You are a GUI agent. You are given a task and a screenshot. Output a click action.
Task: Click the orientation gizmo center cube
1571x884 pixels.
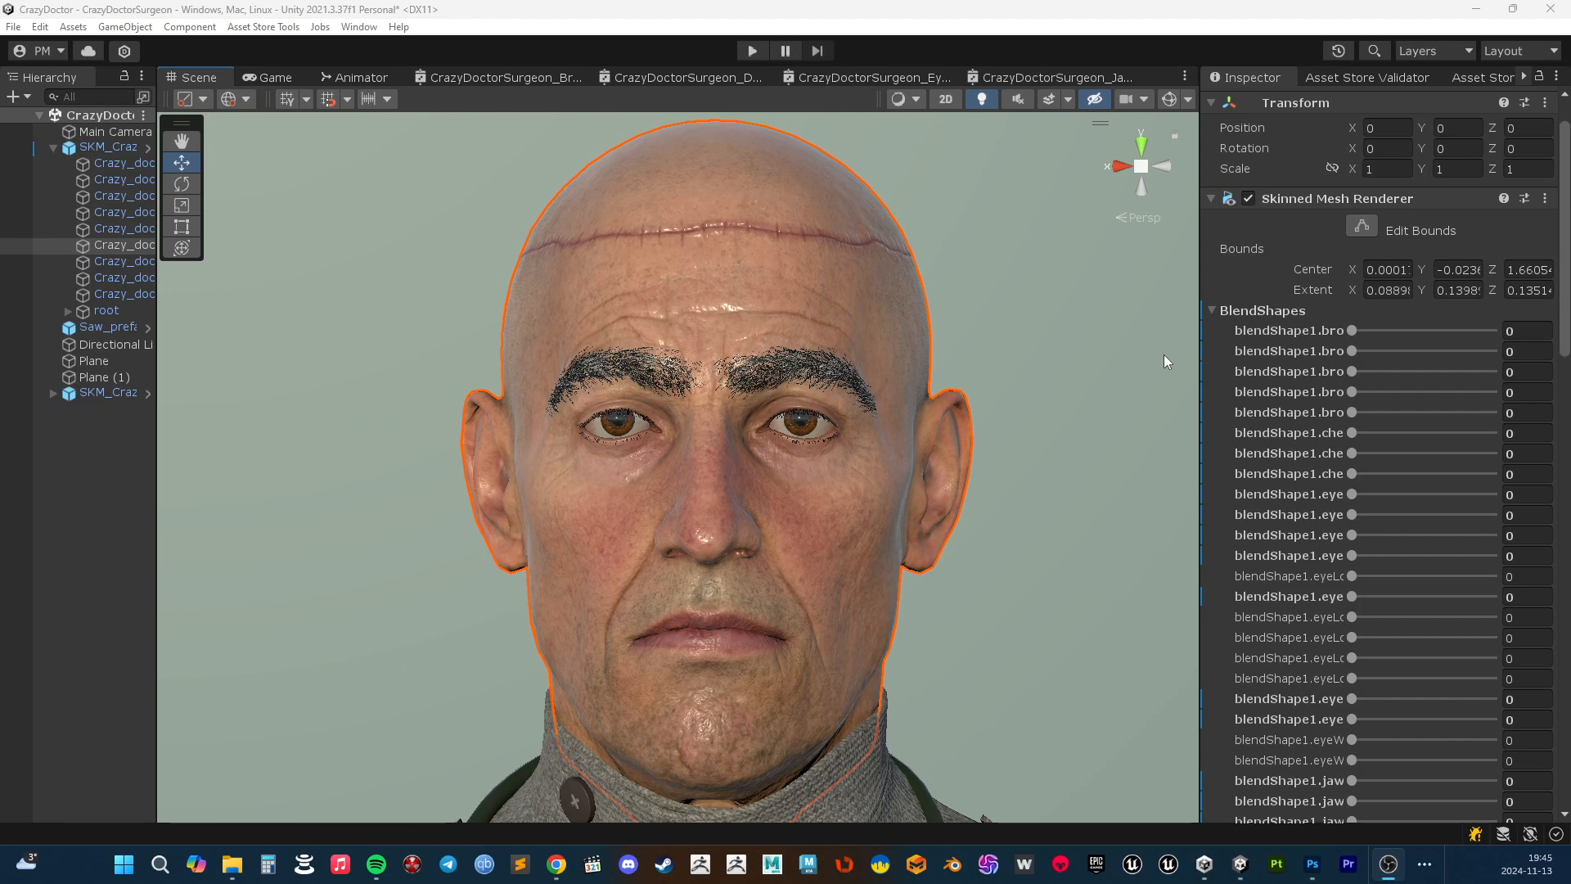click(1141, 166)
